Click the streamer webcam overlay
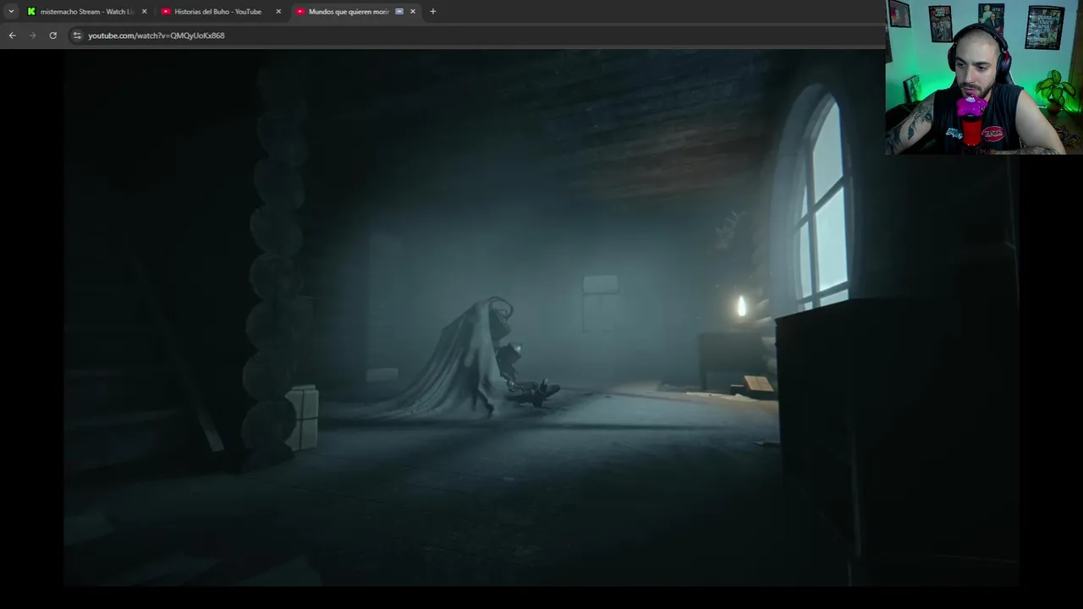 click(984, 77)
